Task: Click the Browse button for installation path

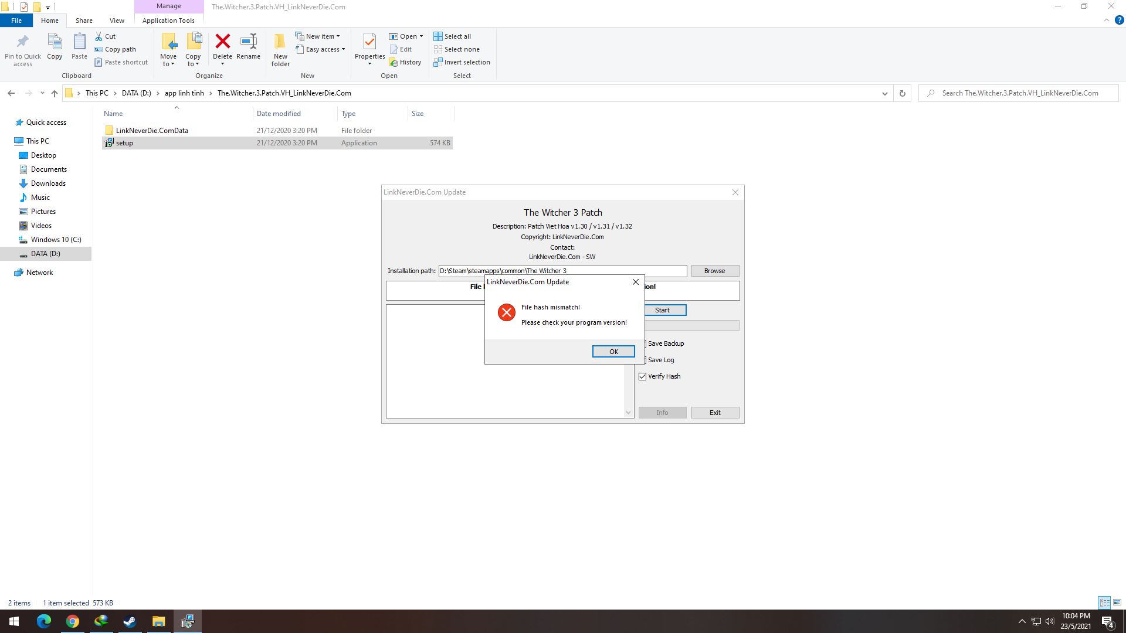Action: [714, 271]
